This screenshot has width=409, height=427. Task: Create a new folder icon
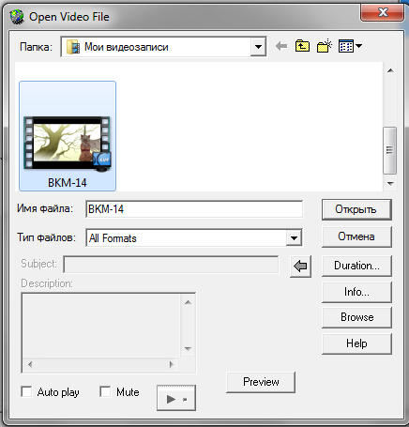click(x=325, y=46)
